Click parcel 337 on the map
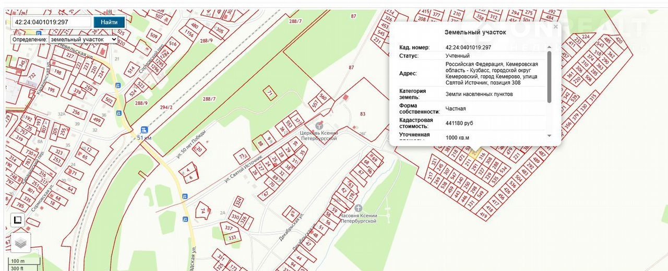Viewport: 668px width, 271px height. click(x=229, y=228)
